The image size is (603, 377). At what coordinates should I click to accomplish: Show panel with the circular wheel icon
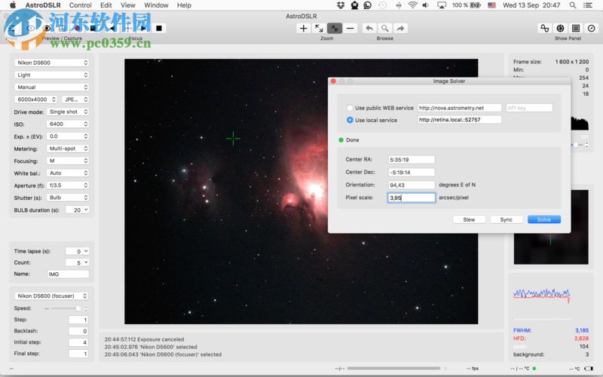(x=560, y=28)
